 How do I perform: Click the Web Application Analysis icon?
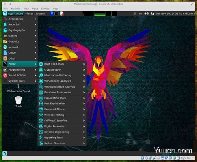click(41, 87)
